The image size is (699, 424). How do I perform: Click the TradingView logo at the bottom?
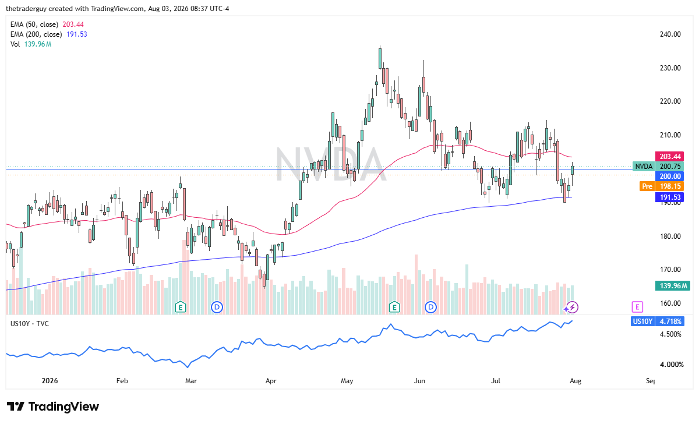[53, 407]
